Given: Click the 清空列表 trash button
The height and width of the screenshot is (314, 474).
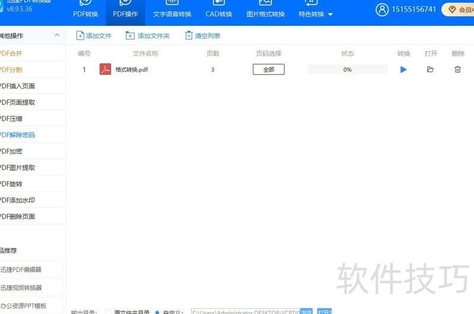Looking at the screenshot, I should tap(203, 36).
